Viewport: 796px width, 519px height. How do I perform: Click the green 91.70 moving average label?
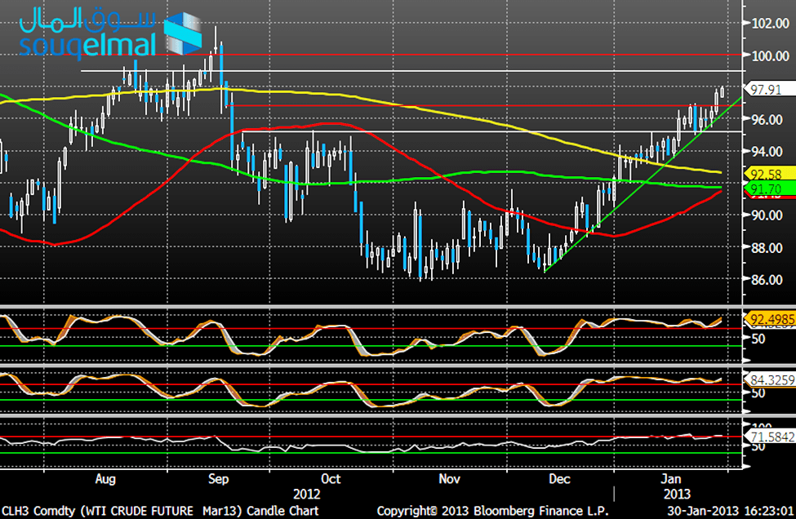click(x=769, y=189)
